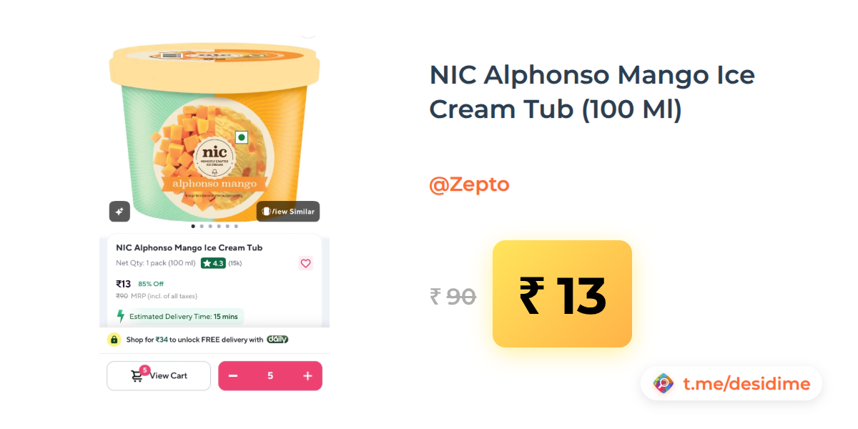Viewport: 858px width, 429px height.
Task: Click the green lightning delivery icon
Action: pos(121,316)
